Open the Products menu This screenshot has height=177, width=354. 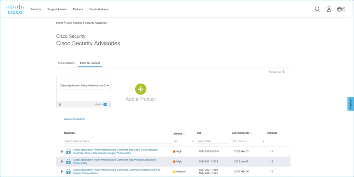(x=36, y=9)
